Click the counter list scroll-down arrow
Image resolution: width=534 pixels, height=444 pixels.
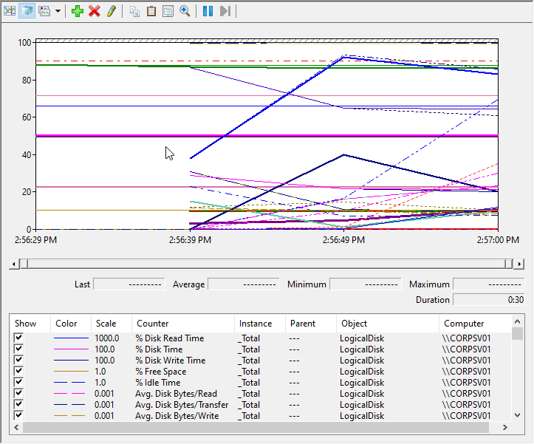point(516,416)
